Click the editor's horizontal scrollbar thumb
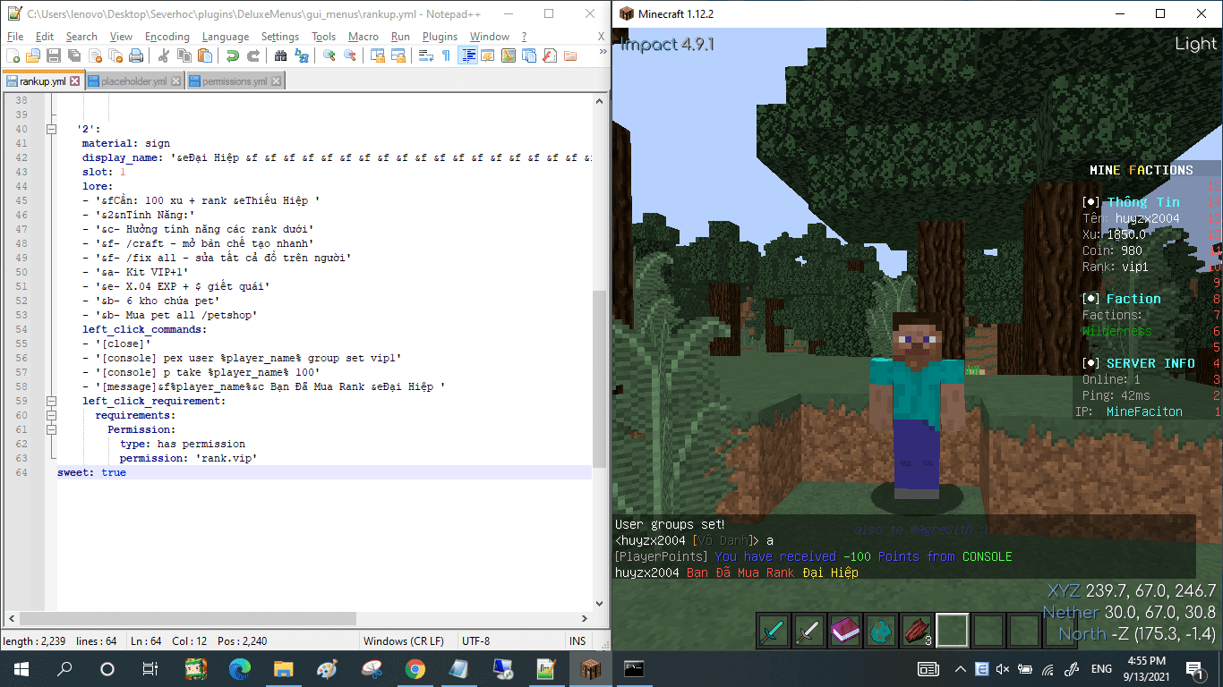 (x=188, y=618)
